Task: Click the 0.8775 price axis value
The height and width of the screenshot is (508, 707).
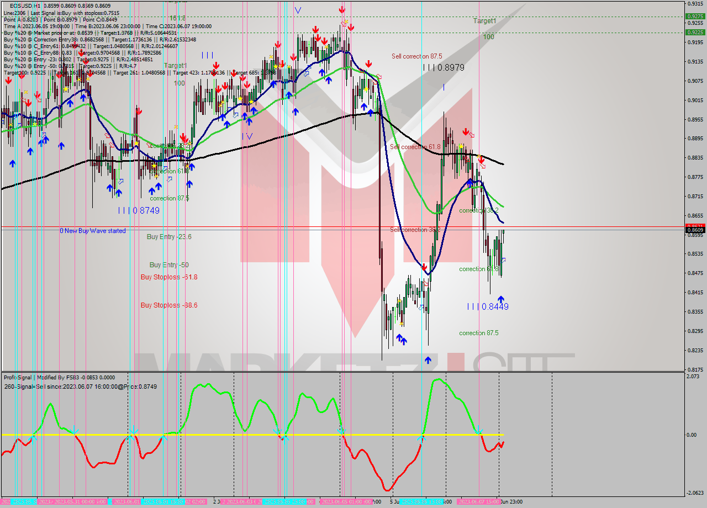Action: coord(695,177)
